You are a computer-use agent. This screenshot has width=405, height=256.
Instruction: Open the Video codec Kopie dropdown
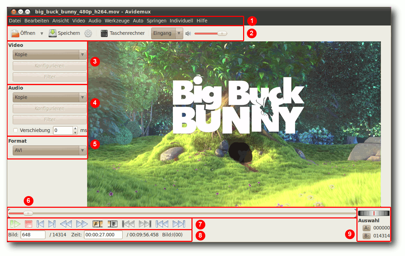pos(50,54)
